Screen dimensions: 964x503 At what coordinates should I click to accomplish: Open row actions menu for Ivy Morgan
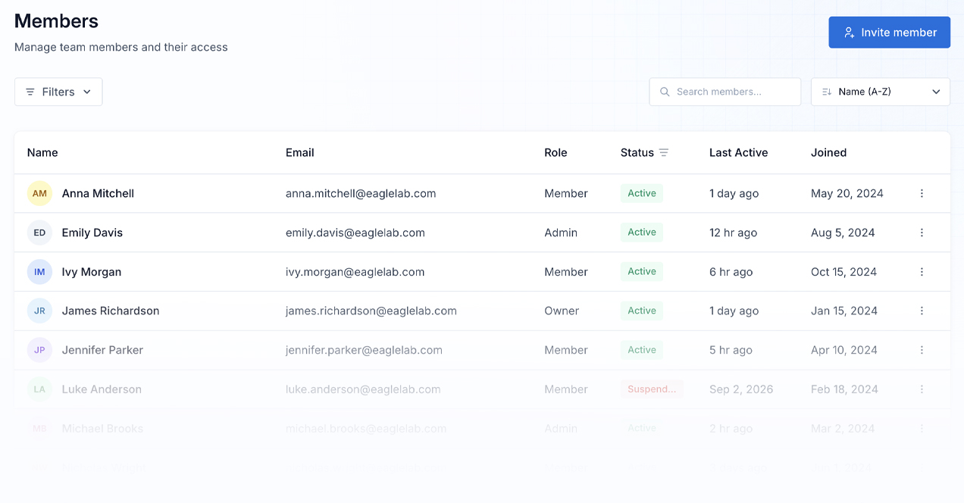coord(922,272)
